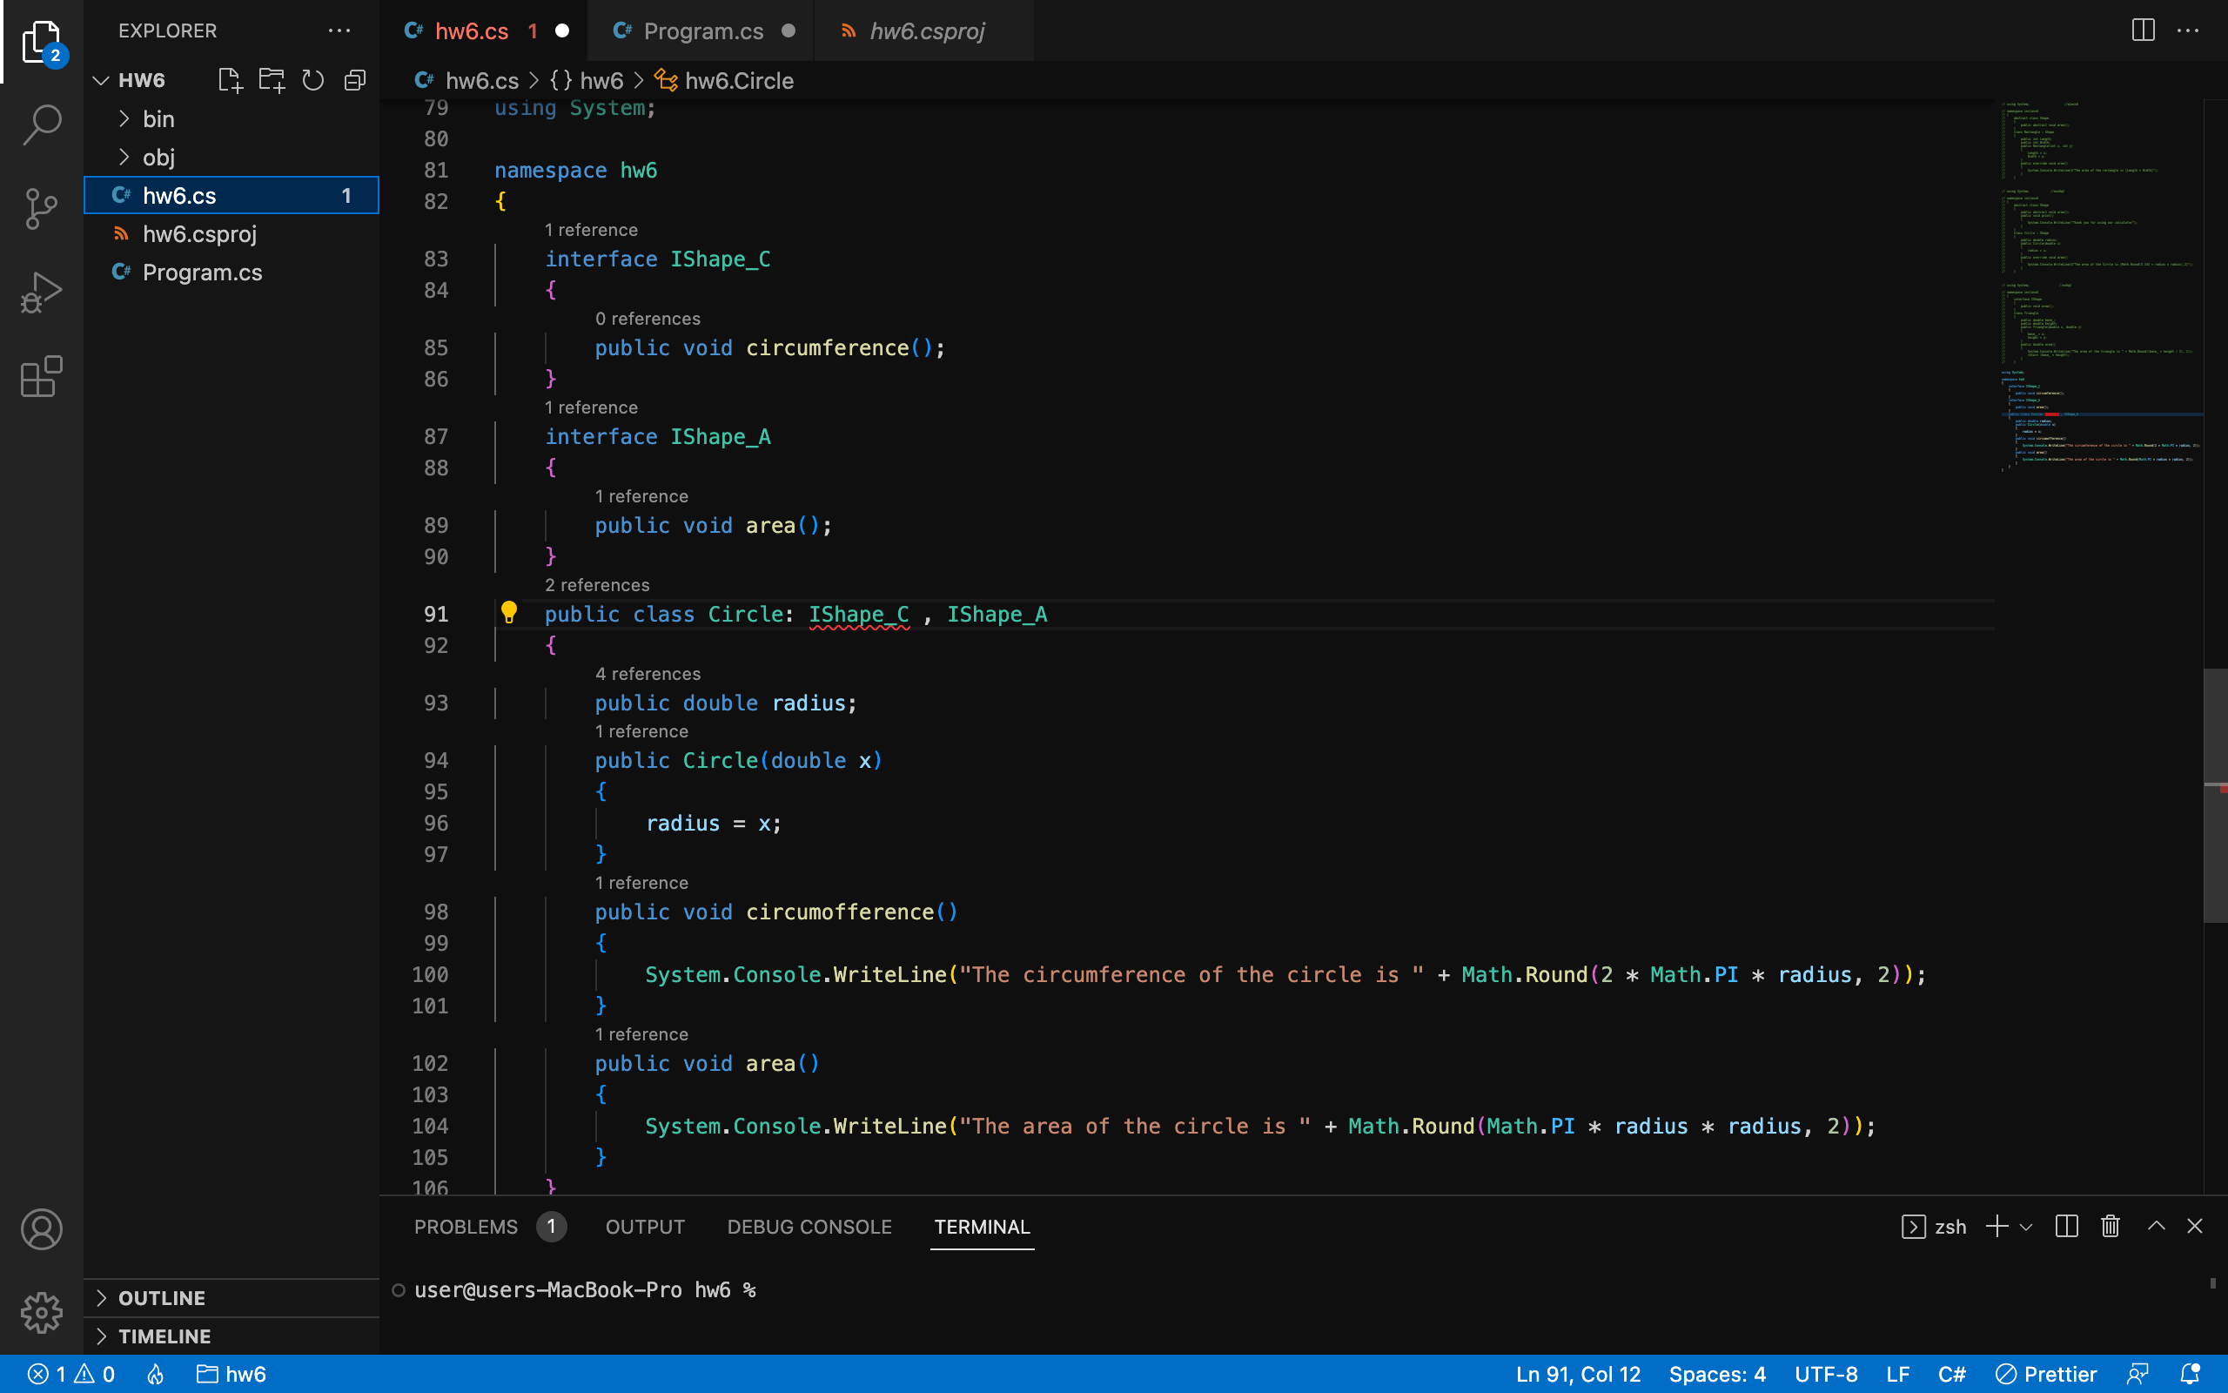This screenshot has width=2228, height=1393.
Task: Open the Source Control view
Action: point(41,209)
